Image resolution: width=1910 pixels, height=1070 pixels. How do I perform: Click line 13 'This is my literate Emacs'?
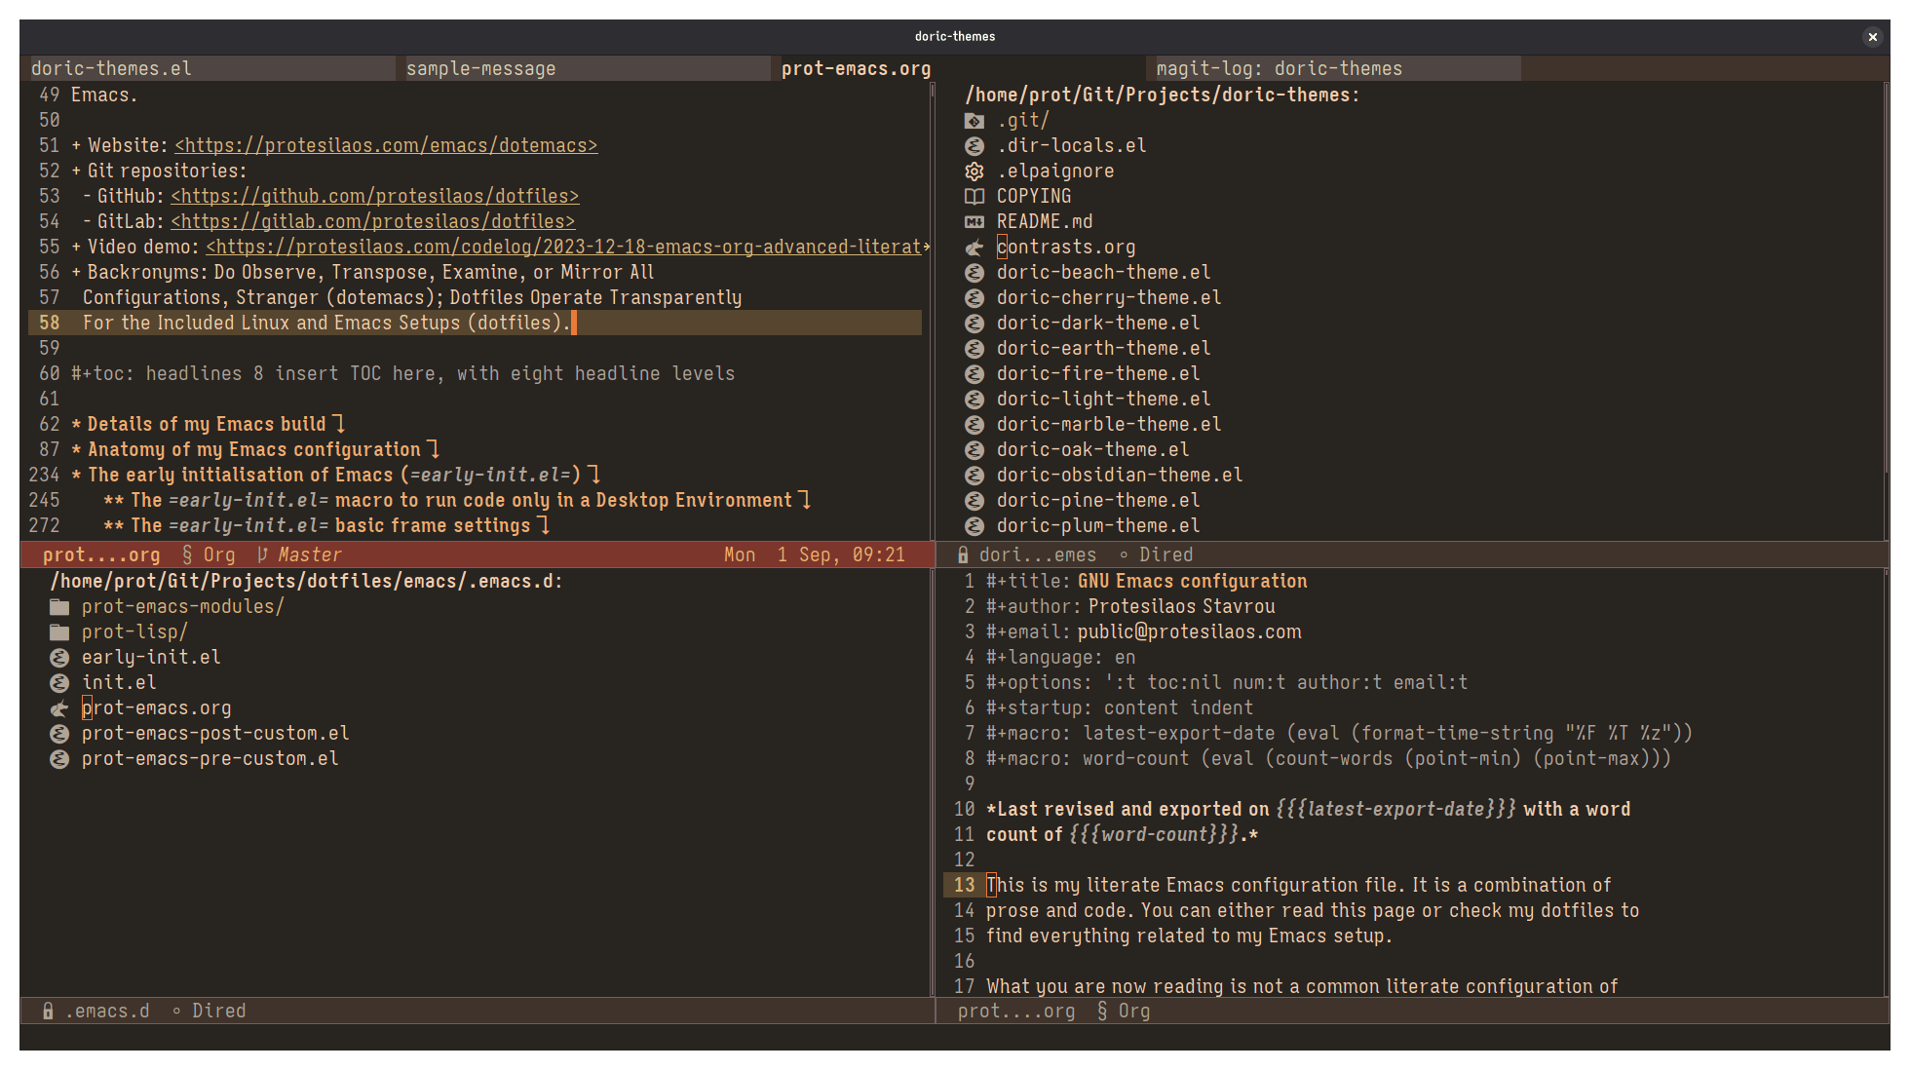[1298, 886]
